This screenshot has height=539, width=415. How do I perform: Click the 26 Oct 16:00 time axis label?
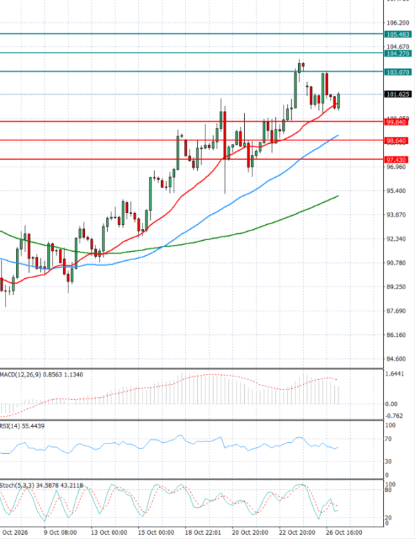[x=344, y=533]
